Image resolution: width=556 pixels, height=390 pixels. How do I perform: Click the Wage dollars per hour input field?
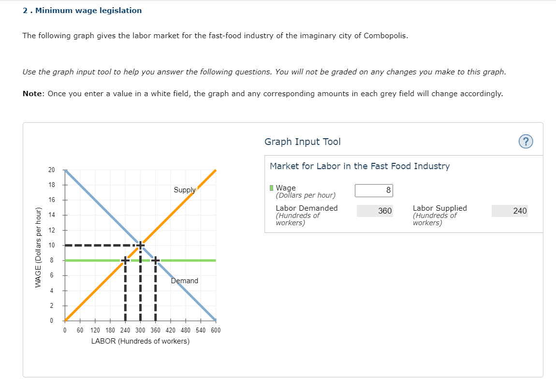[x=374, y=190]
